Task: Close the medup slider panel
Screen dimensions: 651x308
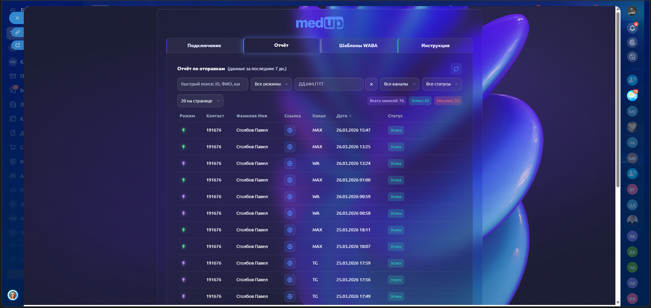Action: point(17,18)
